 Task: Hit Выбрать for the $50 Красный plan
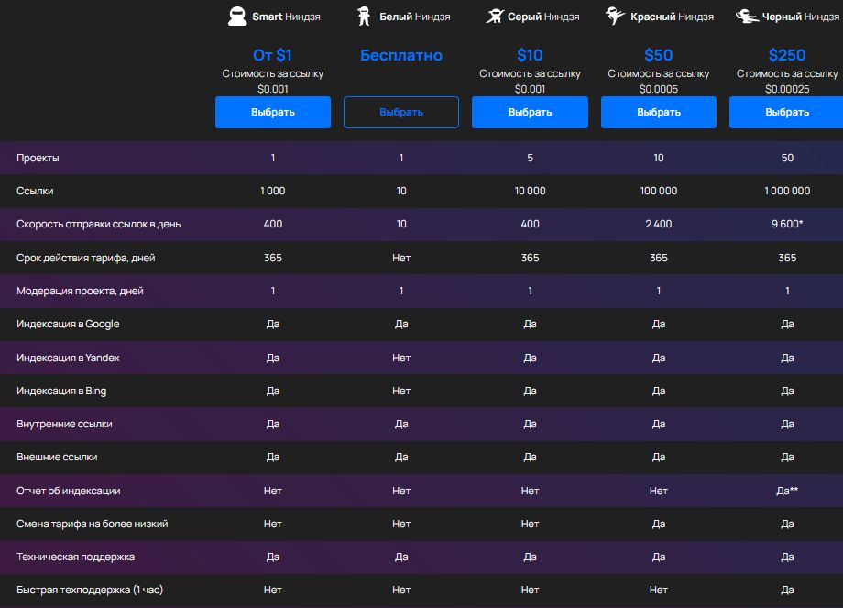click(658, 112)
